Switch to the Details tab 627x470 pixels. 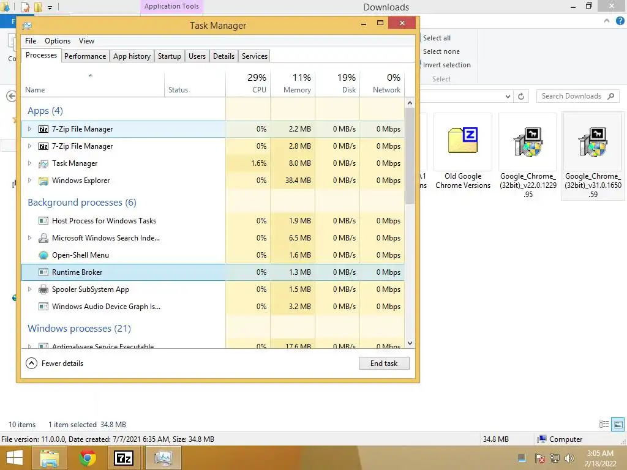pyautogui.click(x=223, y=56)
